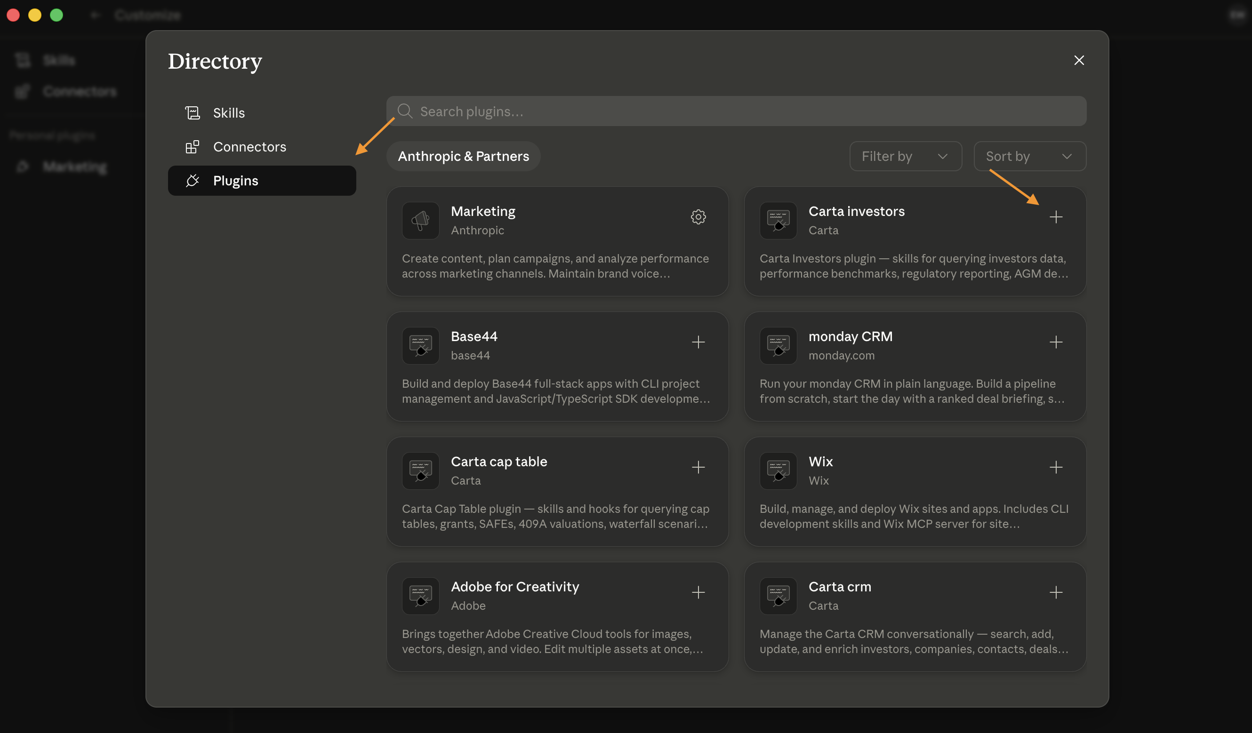This screenshot has height=733, width=1252.
Task: Open the Base44 plugin title
Action: pos(474,337)
